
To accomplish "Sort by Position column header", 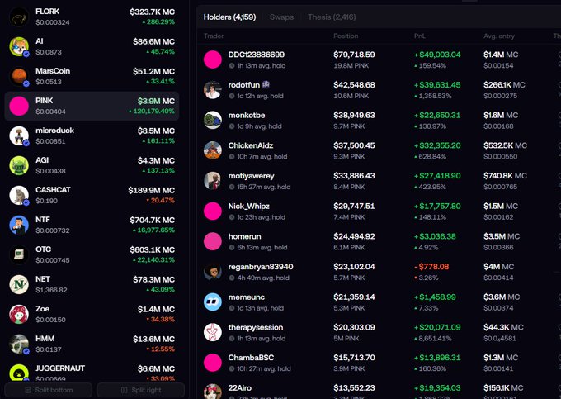I will pos(346,36).
